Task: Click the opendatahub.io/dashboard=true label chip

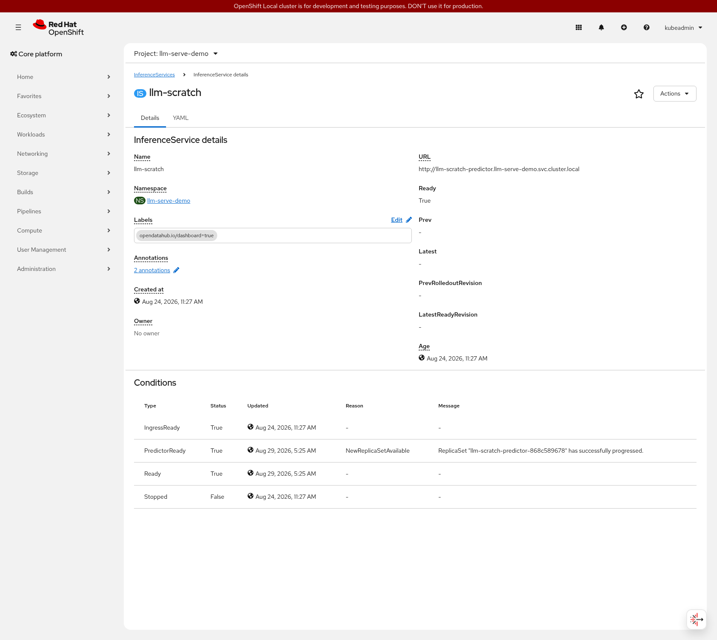Action: (x=176, y=236)
